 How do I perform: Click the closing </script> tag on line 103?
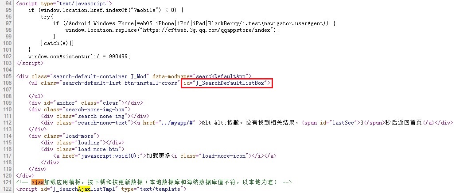pos(30,63)
